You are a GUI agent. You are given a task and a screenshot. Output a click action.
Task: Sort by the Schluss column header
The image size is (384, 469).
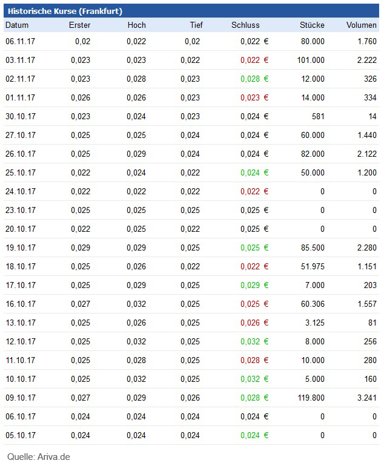(245, 25)
